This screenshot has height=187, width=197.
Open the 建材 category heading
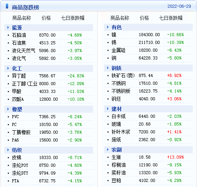click(116, 109)
